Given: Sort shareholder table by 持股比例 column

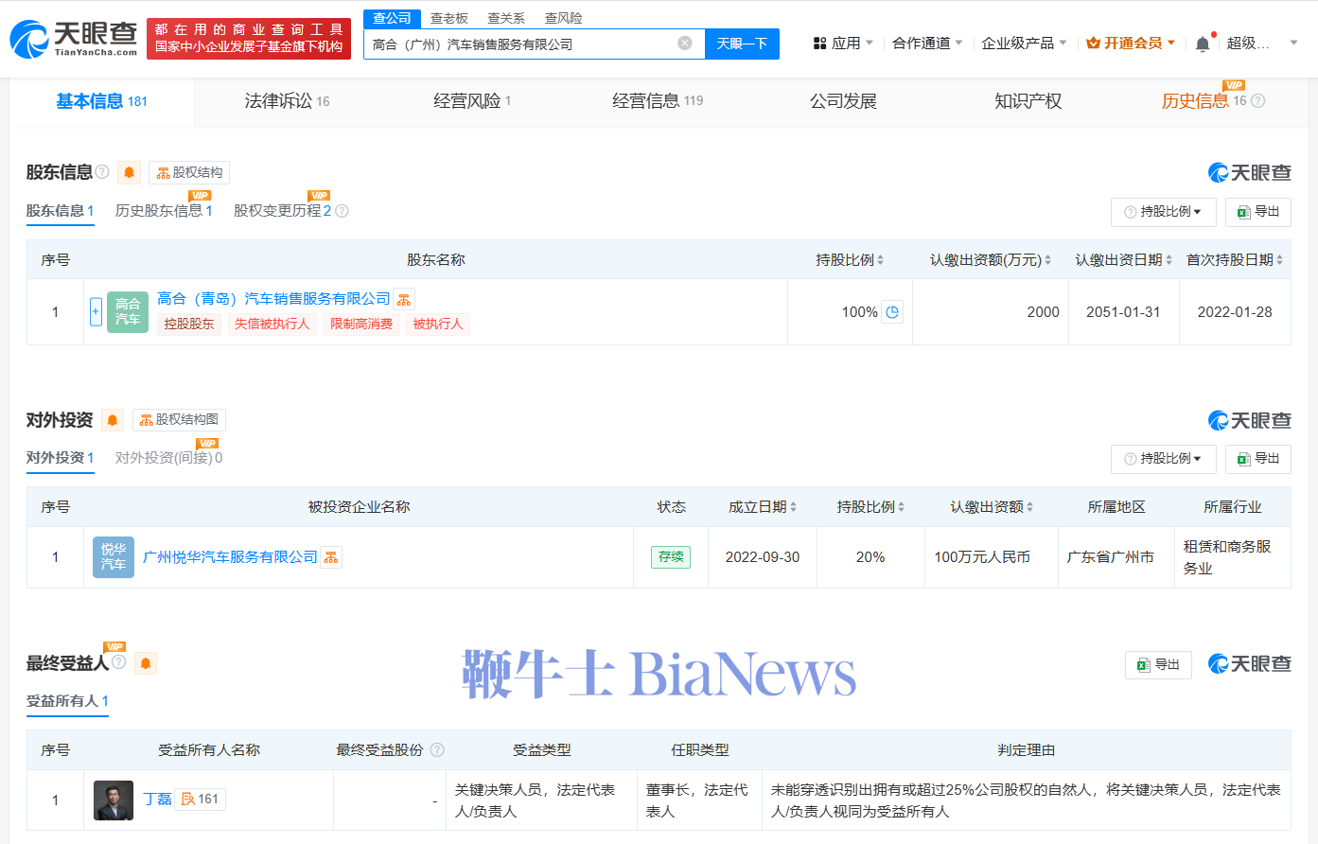Looking at the screenshot, I should (x=880, y=260).
